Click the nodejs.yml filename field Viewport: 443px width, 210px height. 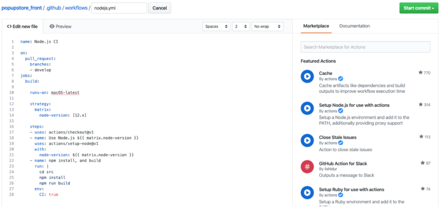click(x=119, y=8)
